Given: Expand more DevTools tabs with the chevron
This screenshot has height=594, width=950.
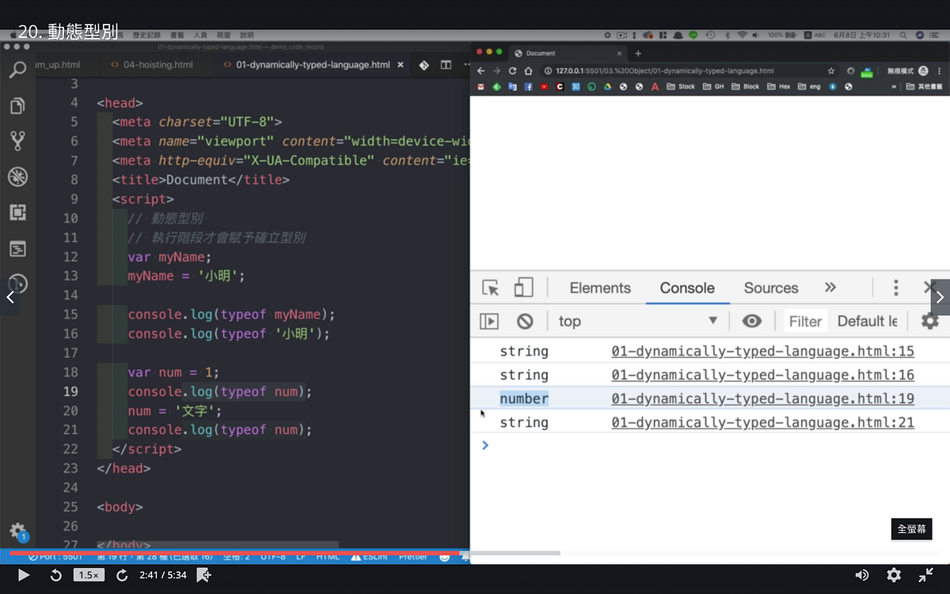Looking at the screenshot, I should point(830,287).
